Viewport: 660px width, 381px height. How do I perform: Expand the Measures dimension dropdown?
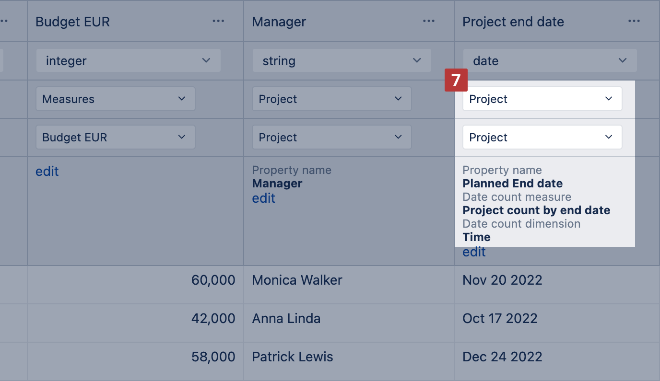point(115,99)
